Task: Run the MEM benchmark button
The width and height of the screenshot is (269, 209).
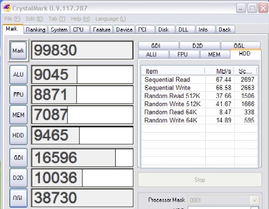Action: click(19, 115)
